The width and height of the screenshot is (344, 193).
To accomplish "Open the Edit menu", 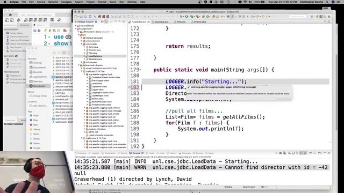I will tap(31, 2).
